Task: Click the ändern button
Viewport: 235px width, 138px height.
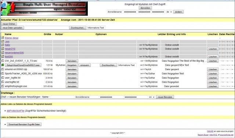Action: 178,12
